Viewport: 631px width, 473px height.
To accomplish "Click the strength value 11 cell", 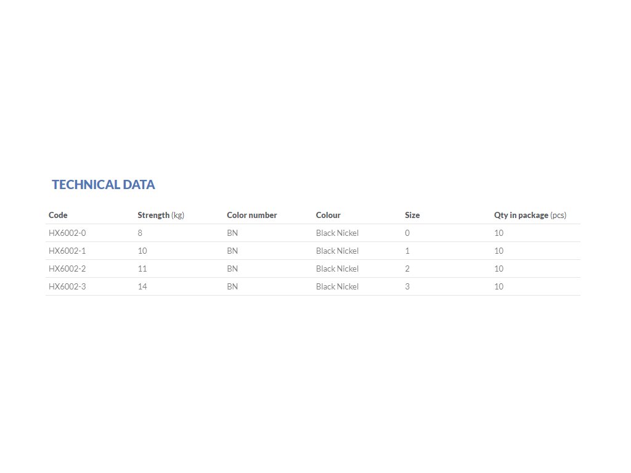I will tap(142, 269).
